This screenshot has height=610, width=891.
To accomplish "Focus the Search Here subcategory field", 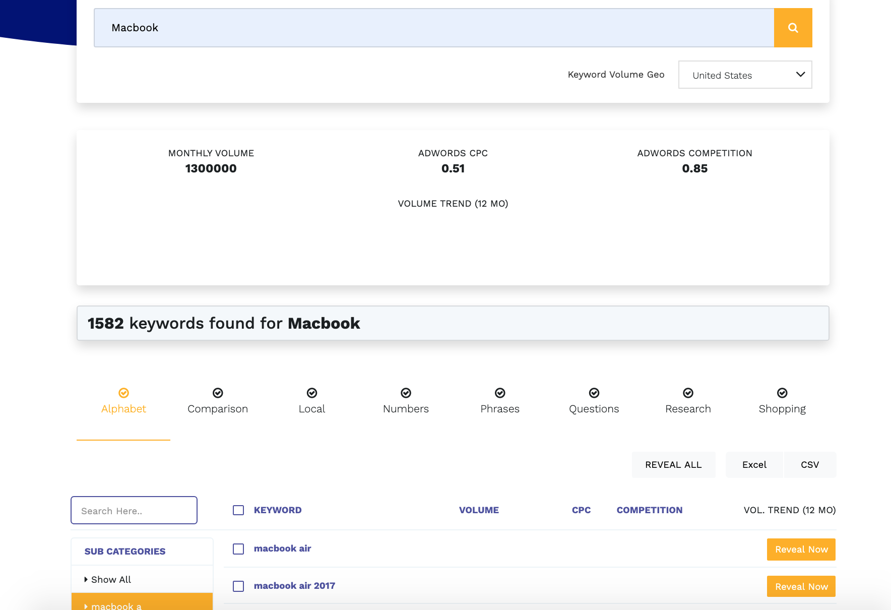I will point(134,511).
